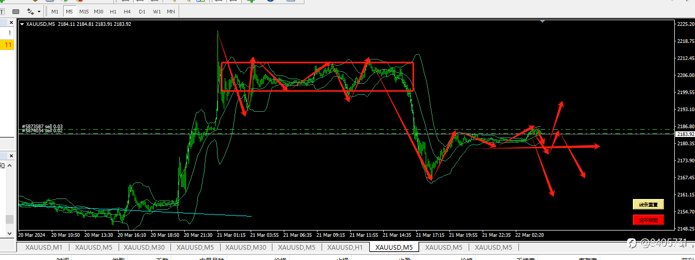Toggle the M5 timeframe button

coord(69,11)
